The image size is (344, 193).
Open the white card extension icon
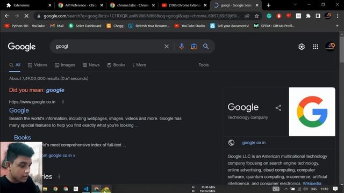(298, 16)
